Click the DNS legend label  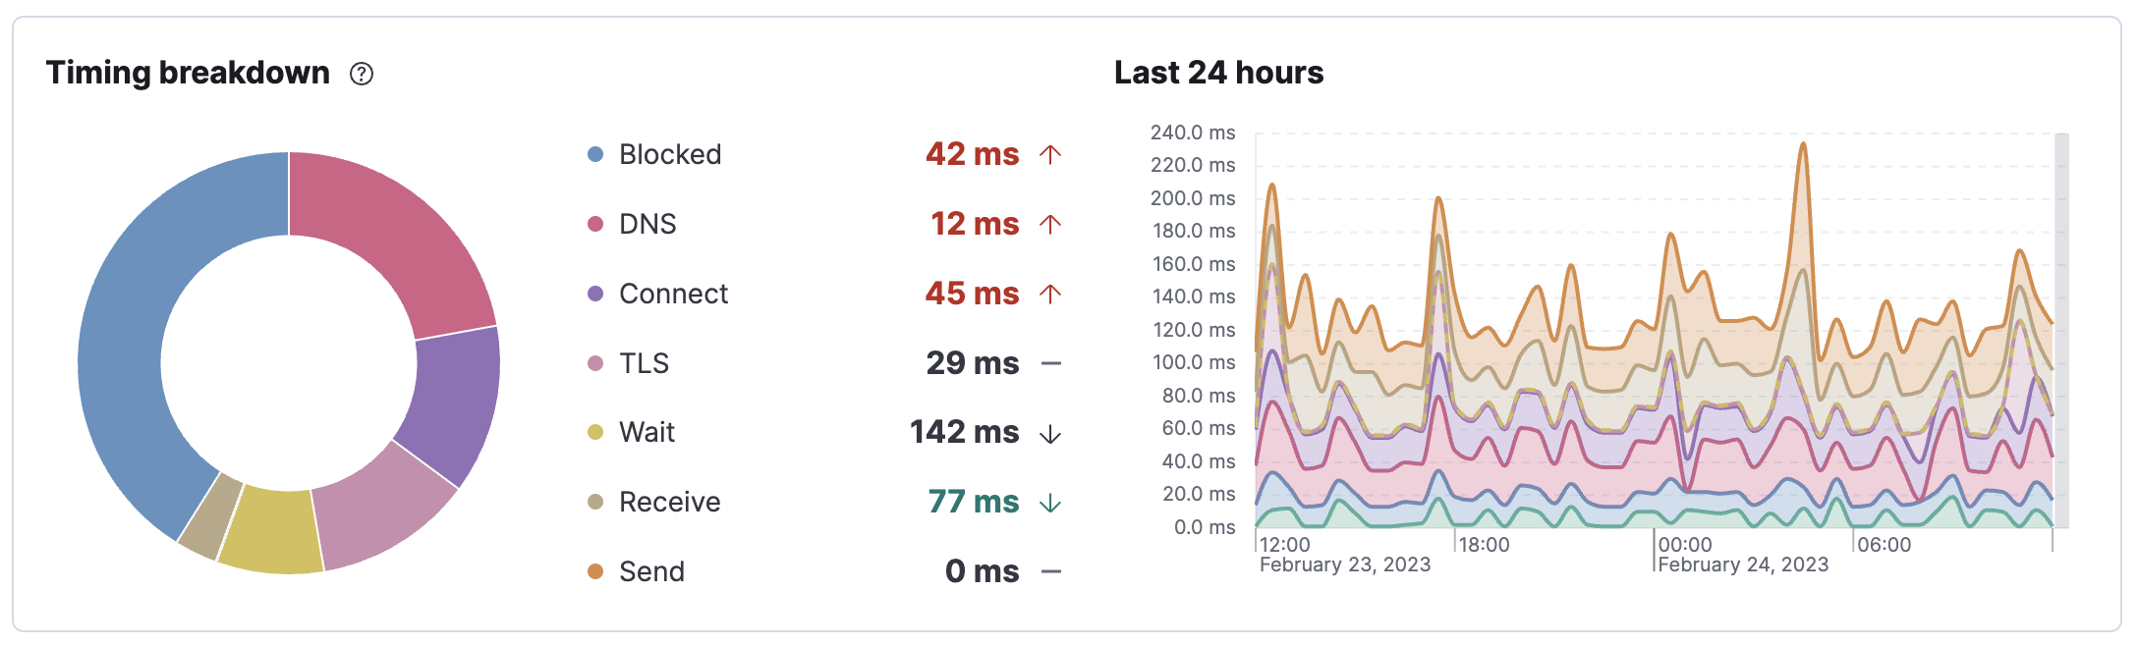tap(647, 224)
